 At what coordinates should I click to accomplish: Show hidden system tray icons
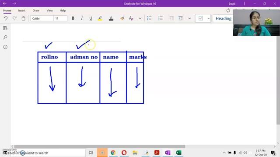[224, 153]
